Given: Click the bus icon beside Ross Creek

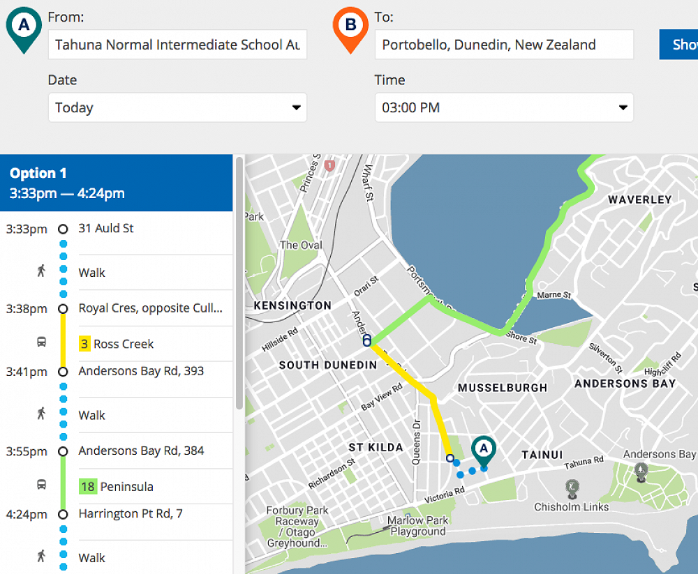Looking at the screenshot, I should (42, 343).
